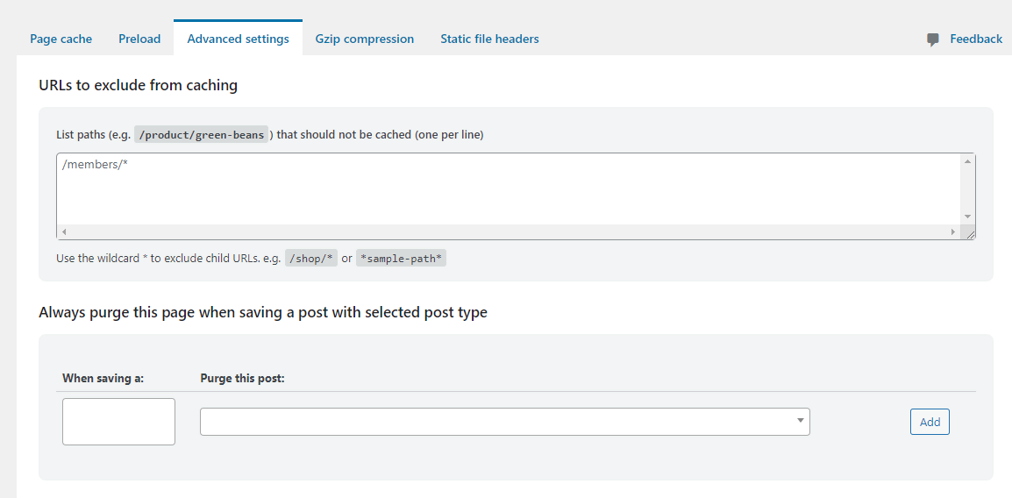The image size is (1012, 498).
Task: Click the arrow on Purge this post dropdown
Action: 800,421
